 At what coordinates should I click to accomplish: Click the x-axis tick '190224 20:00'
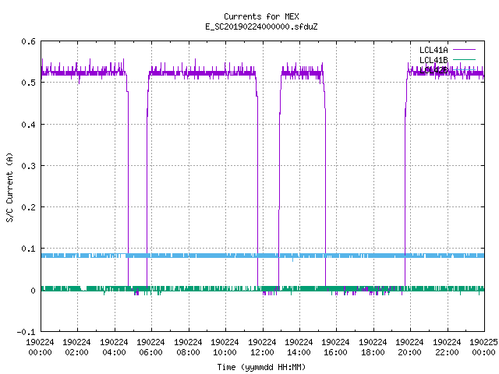[409, 348]
